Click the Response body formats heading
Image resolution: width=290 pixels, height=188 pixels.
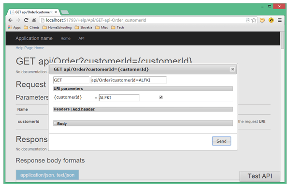click(50, 161)
